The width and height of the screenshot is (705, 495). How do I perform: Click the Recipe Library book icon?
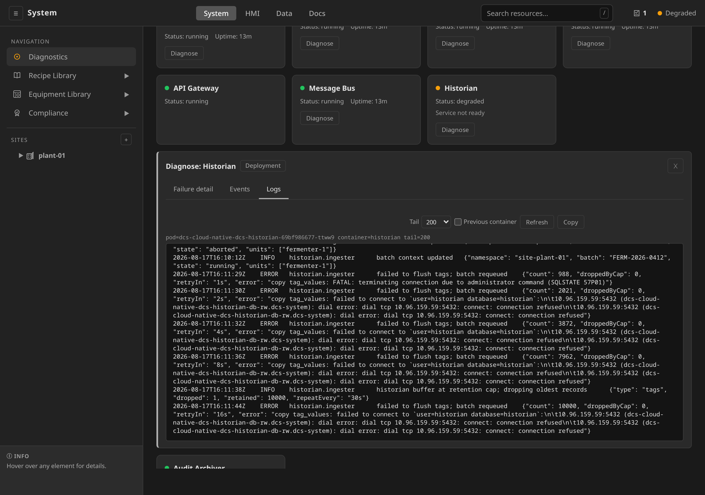(x=17, y=75)
